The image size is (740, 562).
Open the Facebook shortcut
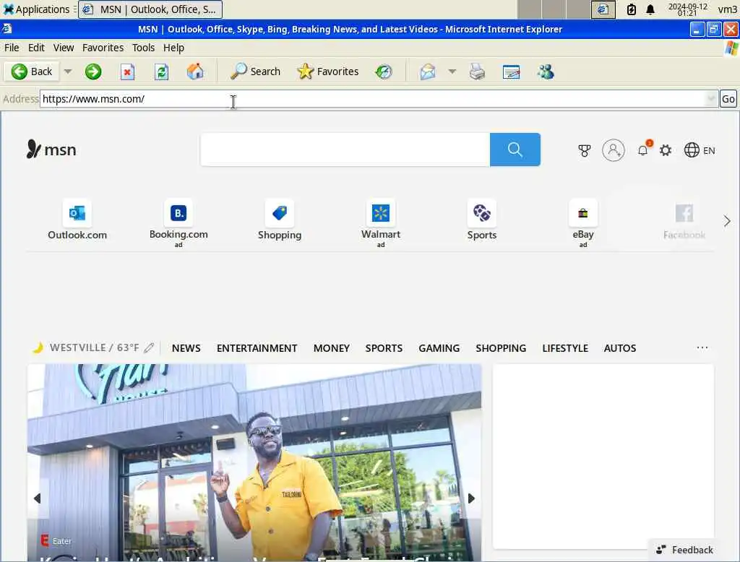pyautogui.click(x=684, y=221)
